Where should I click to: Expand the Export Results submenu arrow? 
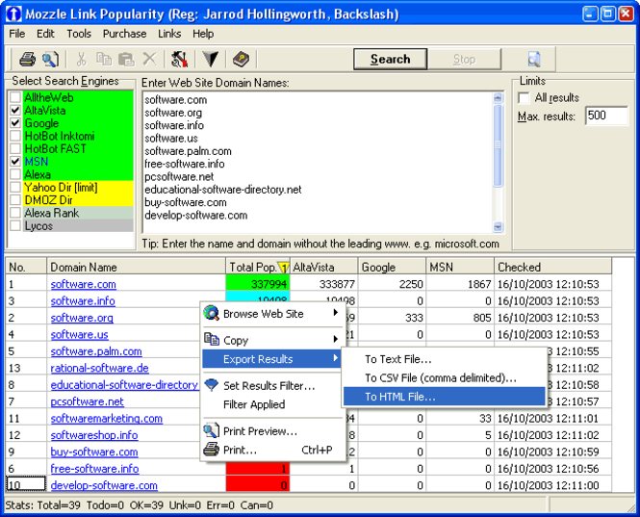[336, 358]
